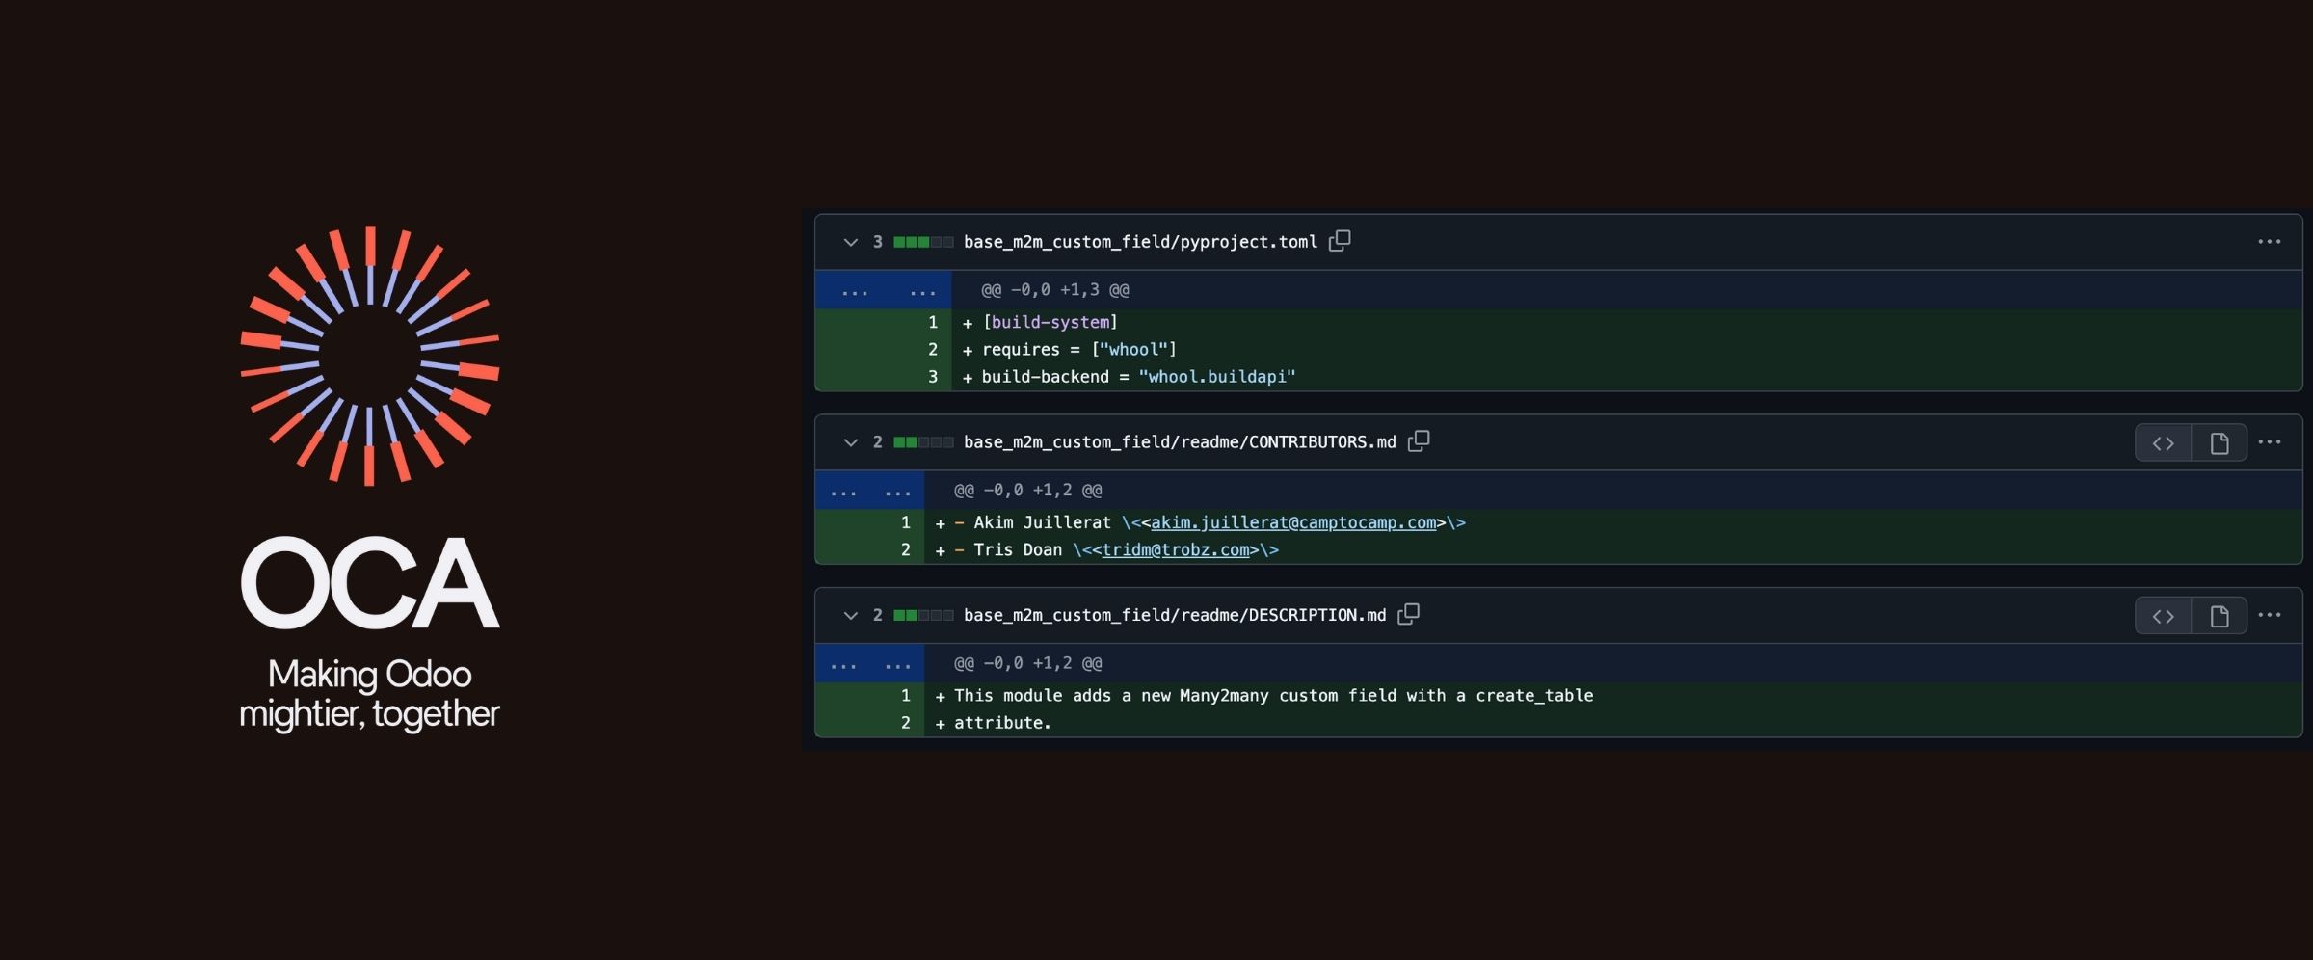Open the base_m2m_custom_field/pyproject.toml file name

point(1140,242)
